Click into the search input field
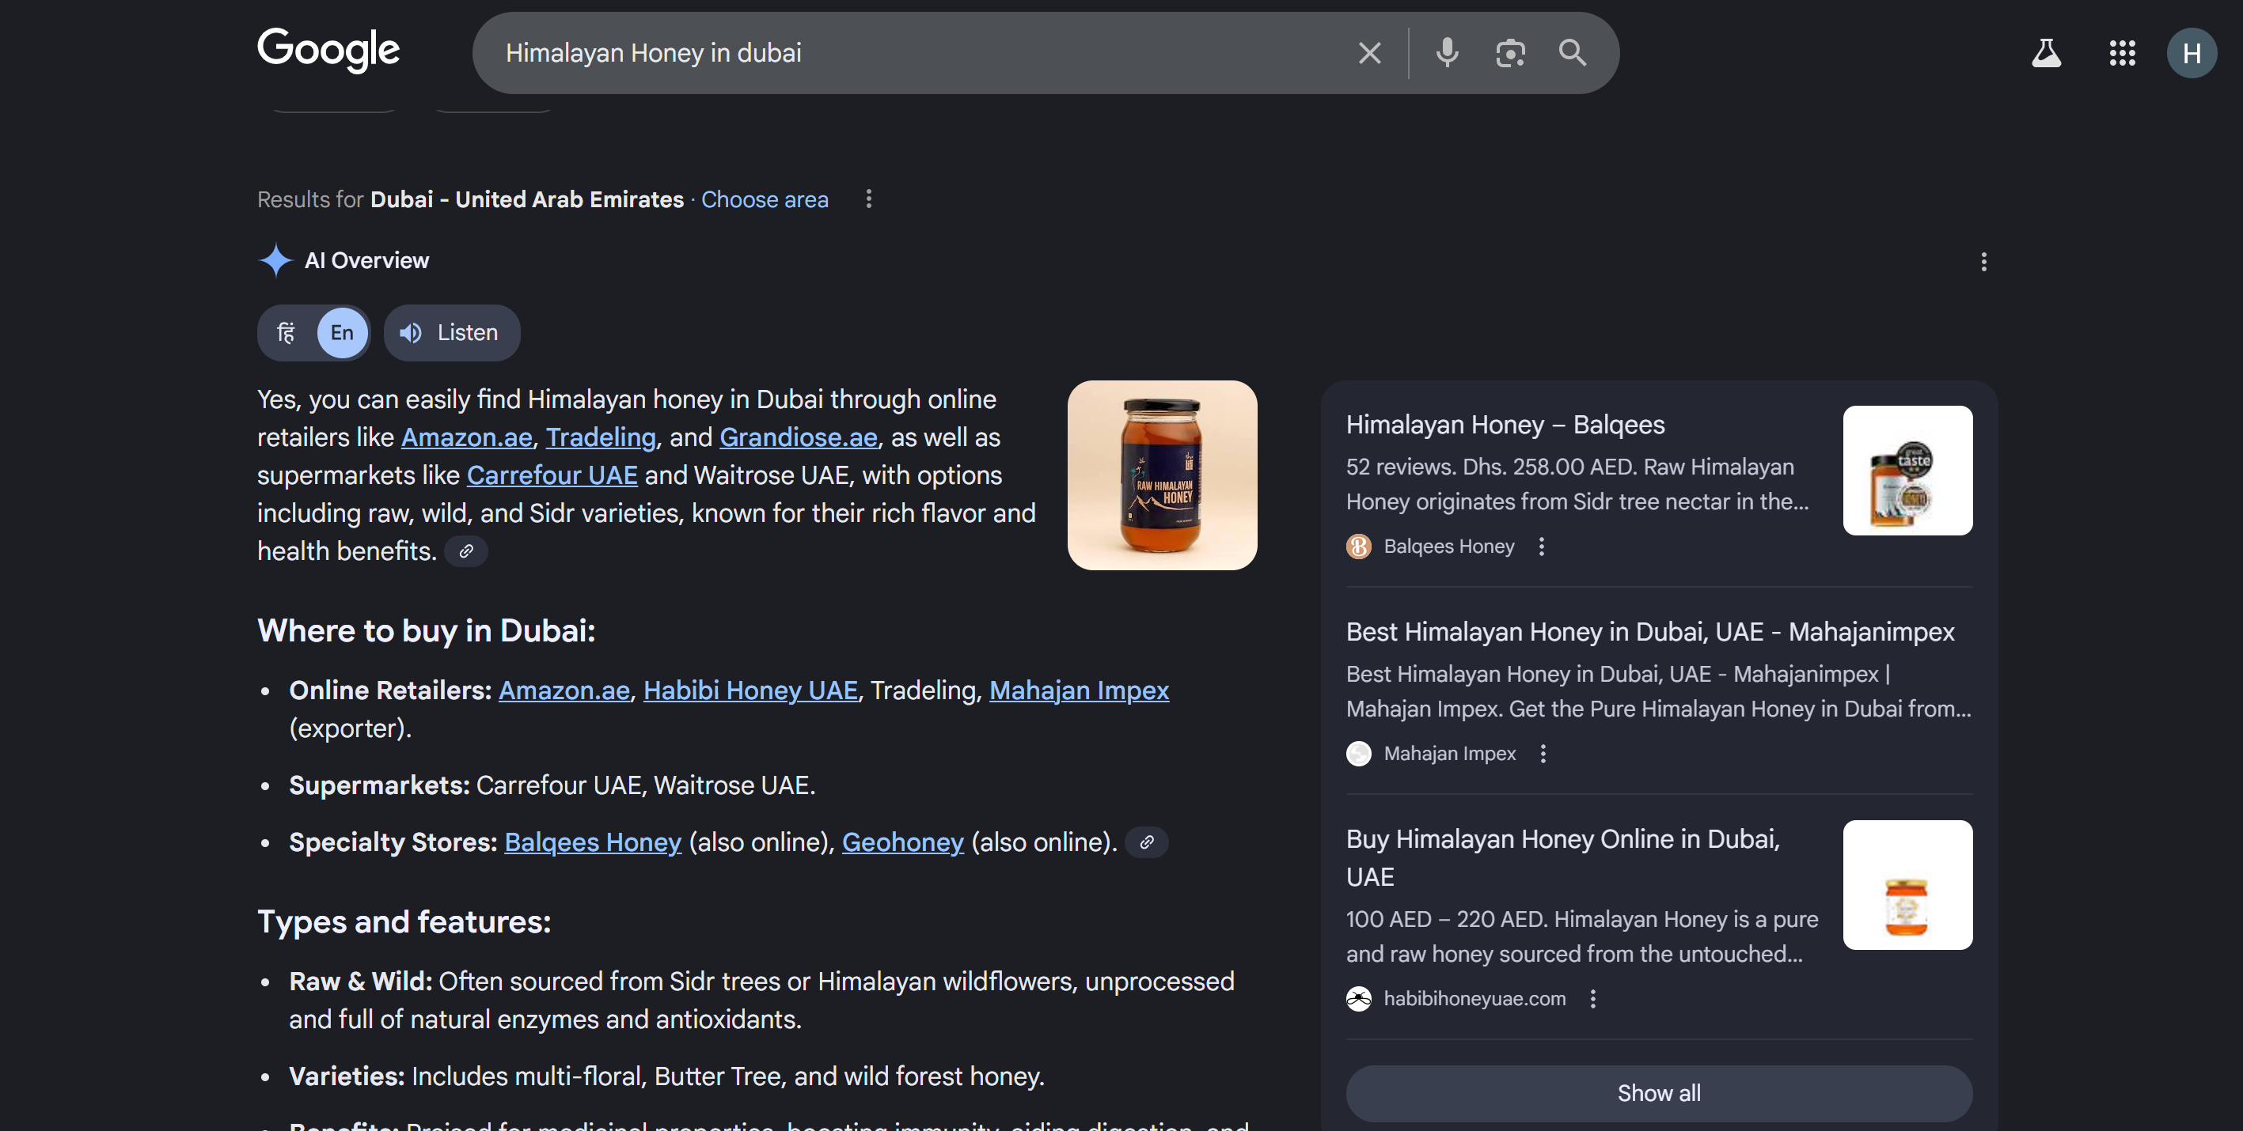 [x=914, y=53]
